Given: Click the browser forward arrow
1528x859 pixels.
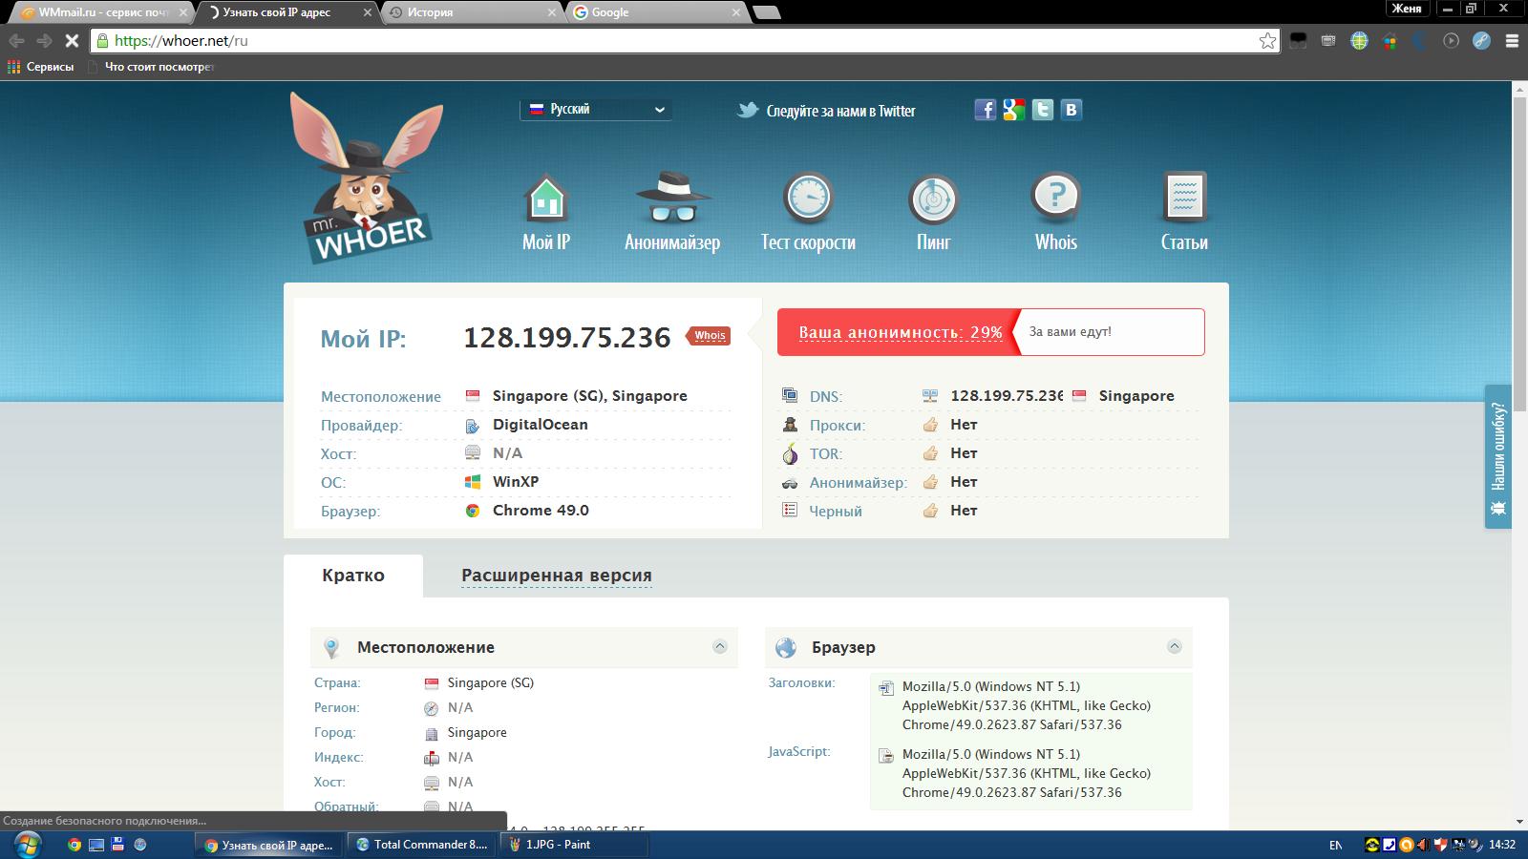Looking at the screenshot, I should coord(43,41).
